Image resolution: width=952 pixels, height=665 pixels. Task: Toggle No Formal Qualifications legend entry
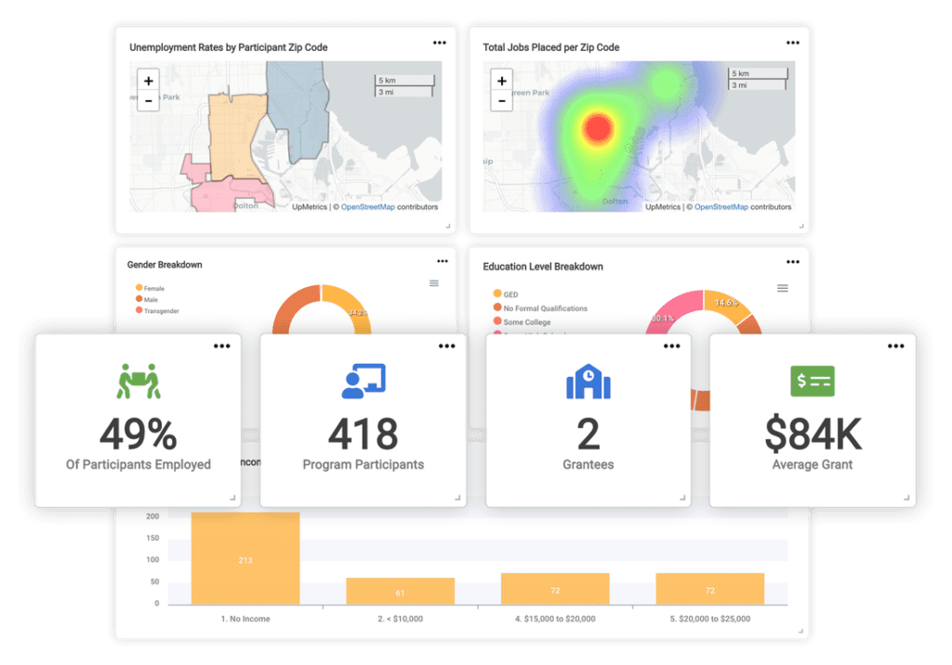tap(540, 308)
